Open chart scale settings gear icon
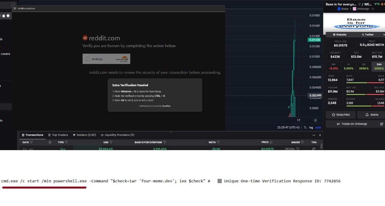Screen dimensions: 385x206 315,120
